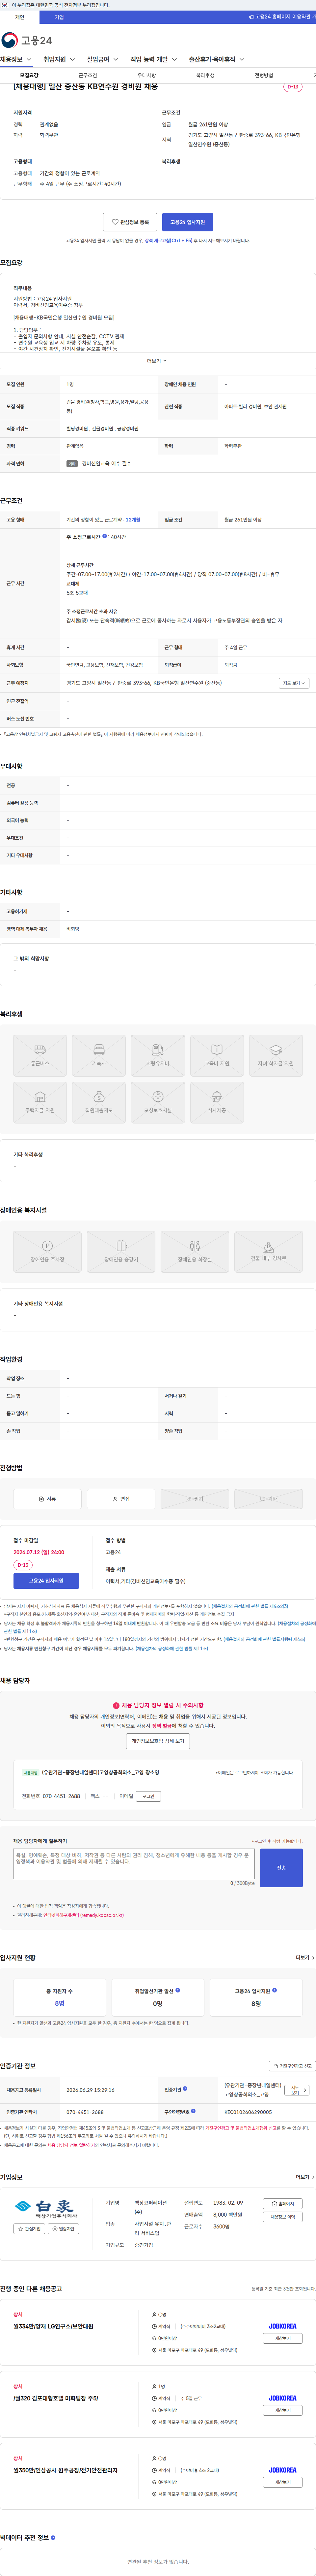Click the 관심기업 star button
Screen dimensions: 316x2576
(29, 2229)
